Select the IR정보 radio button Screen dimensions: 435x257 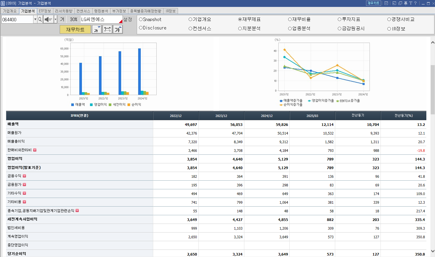point(389,29)
